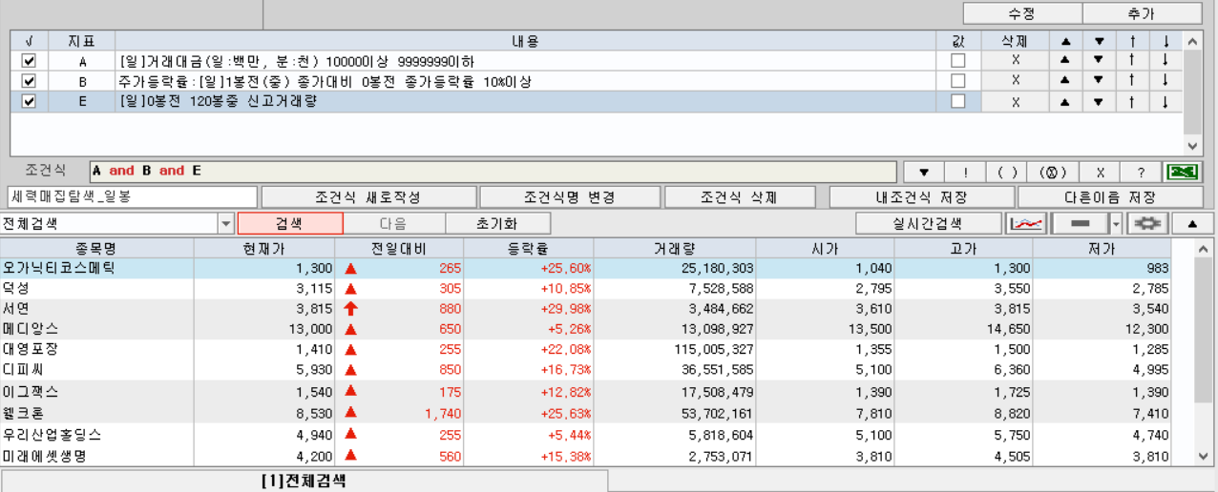Viewport: 1218px width, 492px height.
Task: Uncheck the condition E row checkbox
Action: coord(29,101)
